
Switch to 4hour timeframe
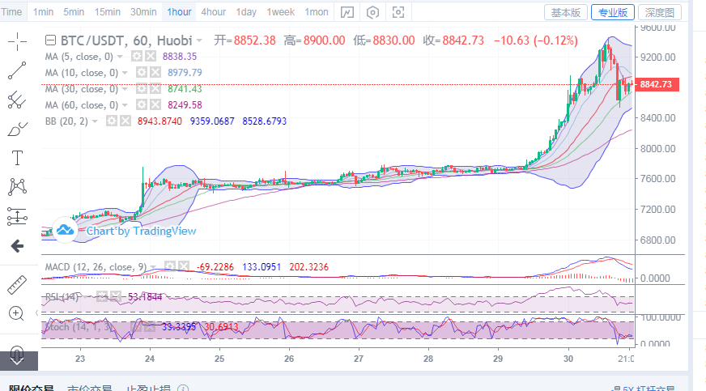click(x=214, y=12)
